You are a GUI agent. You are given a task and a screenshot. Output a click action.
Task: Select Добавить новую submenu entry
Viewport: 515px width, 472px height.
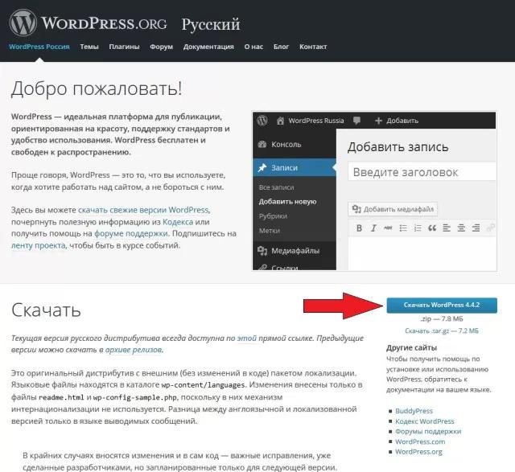[287, 202]
